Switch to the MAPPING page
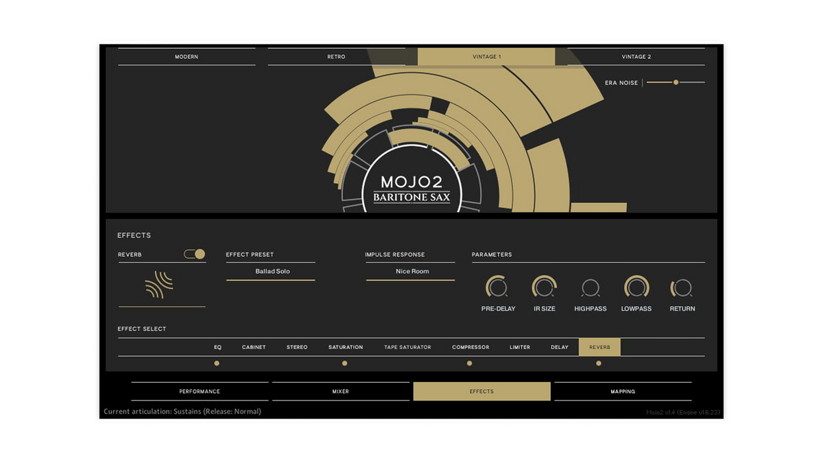 pos(623,391)
